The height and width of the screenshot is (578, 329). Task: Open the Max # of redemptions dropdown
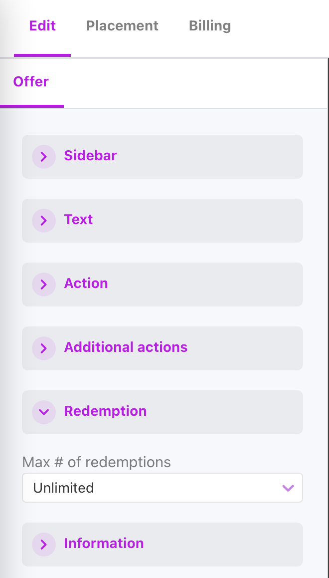coord(163,488)
